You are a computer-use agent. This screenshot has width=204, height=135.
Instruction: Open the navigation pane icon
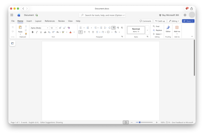(12, 44)
